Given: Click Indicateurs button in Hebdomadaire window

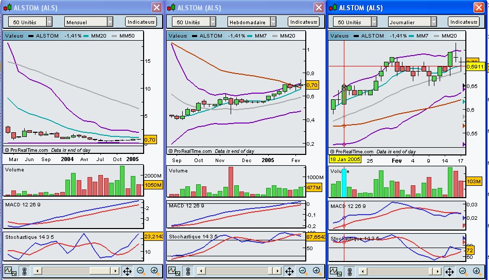Looking at the screenshot, I should coord(304,22).
